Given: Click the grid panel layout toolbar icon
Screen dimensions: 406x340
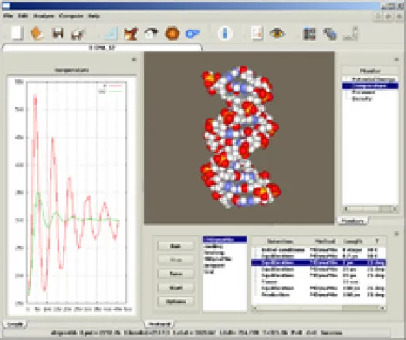Looking at the screenshot, I should pyautogui.click(x=309, y=34).
